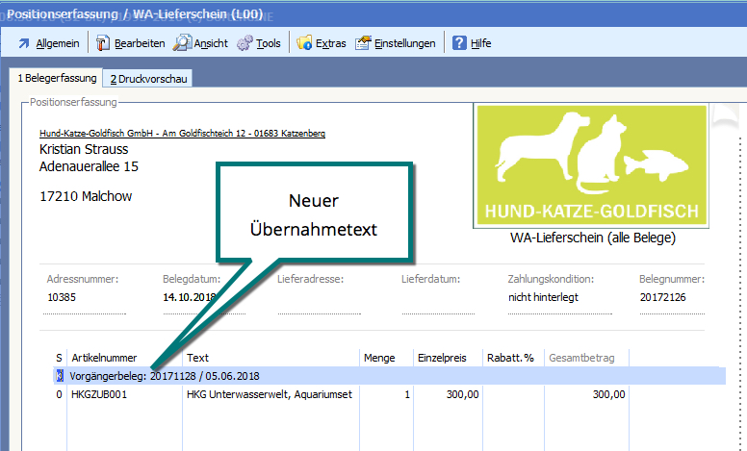This screenshot has height=451, width=747.
Task: Open Hilfe via the question mark icon
Action: pos(459,43)
